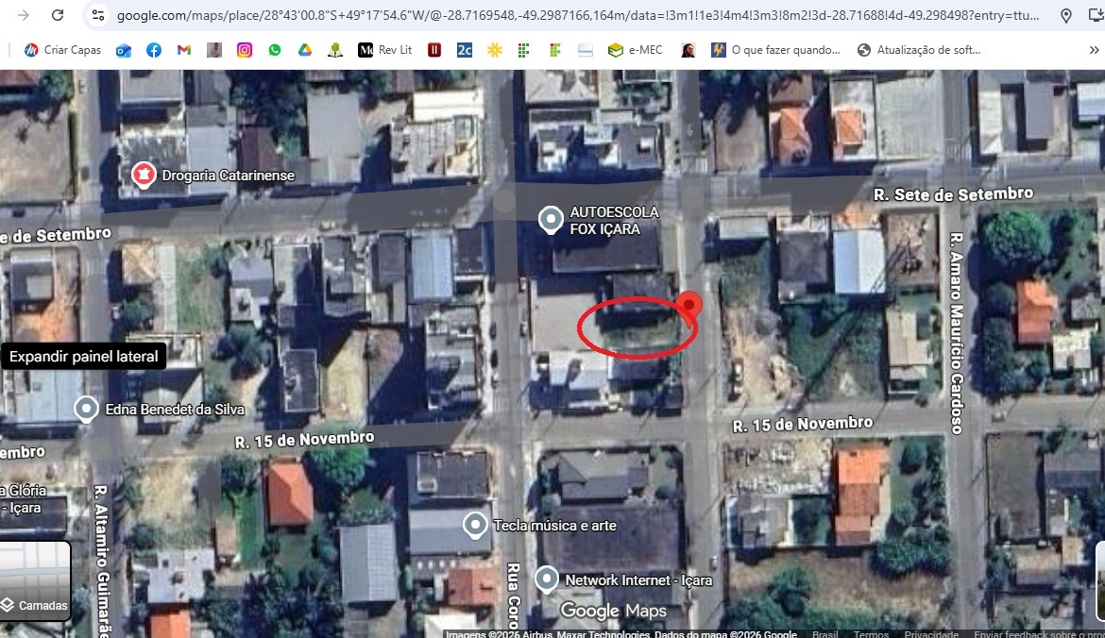Image resolution: width=1105 pixels, height=638 pixels.
Task: Open the e-MEC bookmark
Action: pos(637,50)
